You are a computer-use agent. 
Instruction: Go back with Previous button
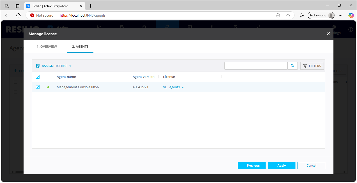(x=251, y=166)
